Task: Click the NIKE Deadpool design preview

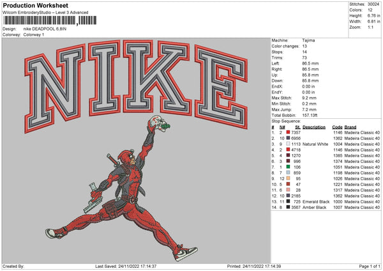Action: [137, 151]
